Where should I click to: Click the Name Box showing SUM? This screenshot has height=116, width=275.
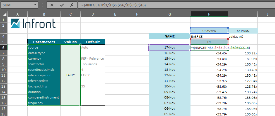click(17, 5)
